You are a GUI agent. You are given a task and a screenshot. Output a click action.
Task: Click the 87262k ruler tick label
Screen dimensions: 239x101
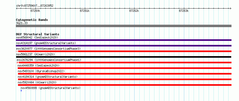pos(134,11)
